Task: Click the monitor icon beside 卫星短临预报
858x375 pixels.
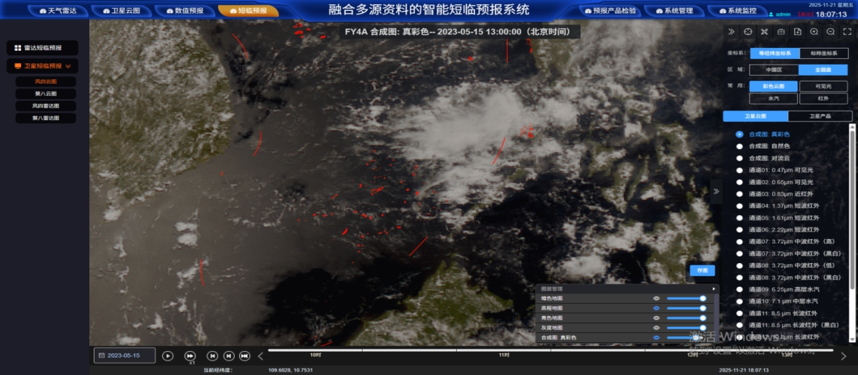Action: [17, 65]
